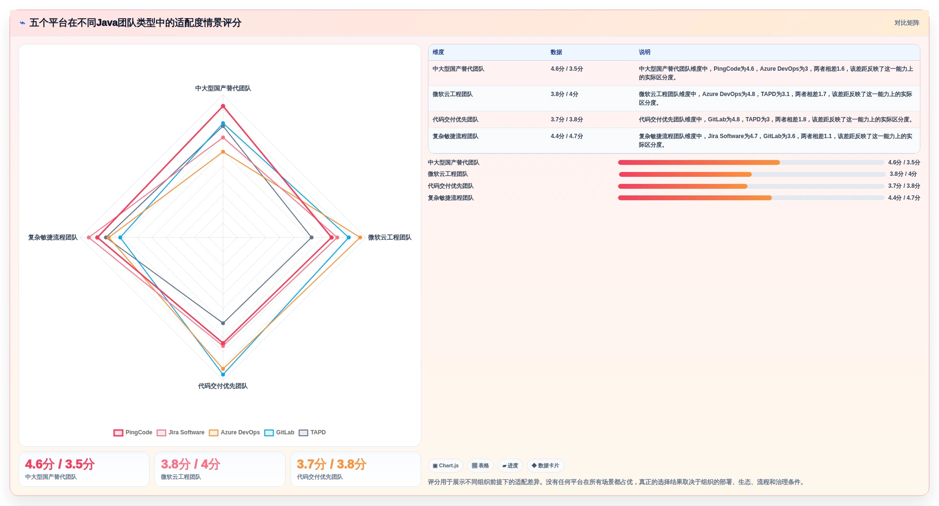The width and height of the screenshot is (939, 506).
Task: Open the 3.8分 / 4分 data card
Action: point(220,469)
